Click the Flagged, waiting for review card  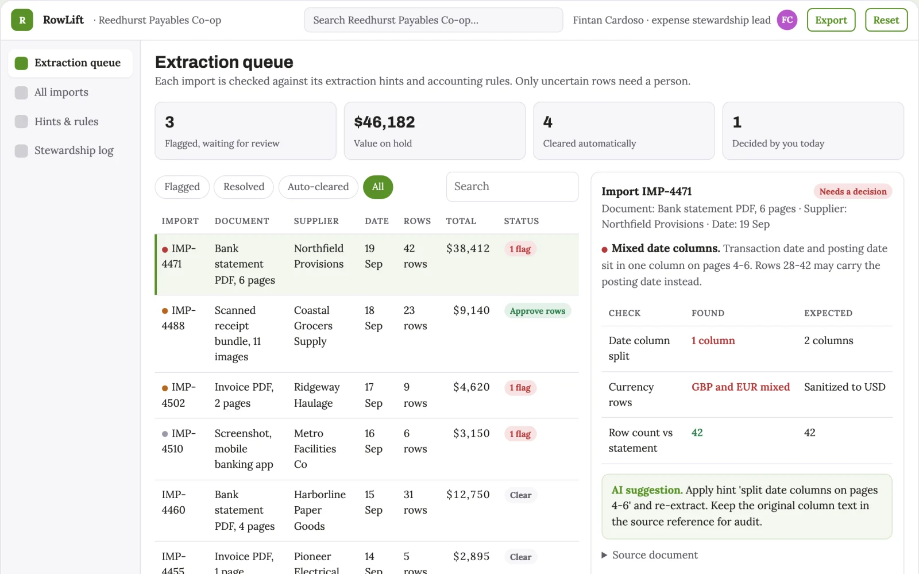pyautogui.click(x=245, y=131)
